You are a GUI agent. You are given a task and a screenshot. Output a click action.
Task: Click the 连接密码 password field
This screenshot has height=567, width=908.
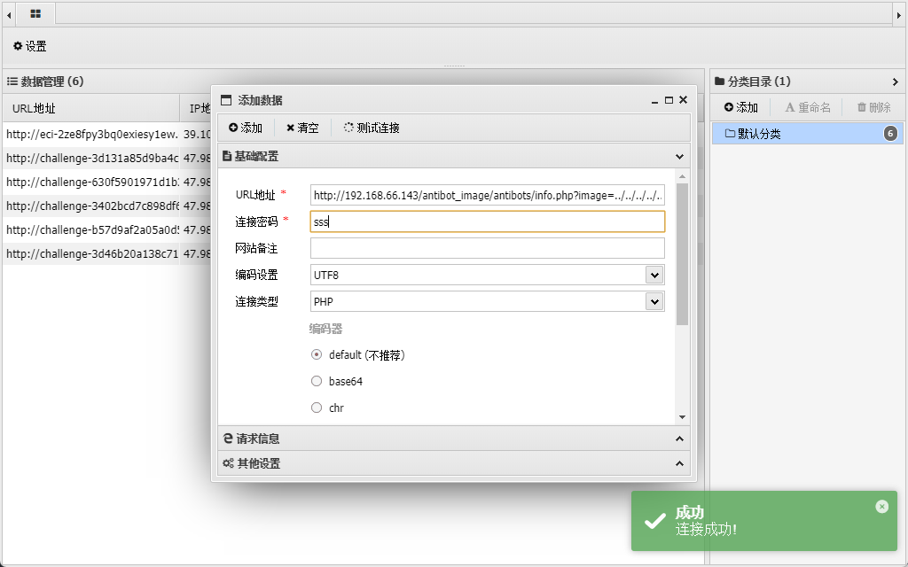coord(487,221)
